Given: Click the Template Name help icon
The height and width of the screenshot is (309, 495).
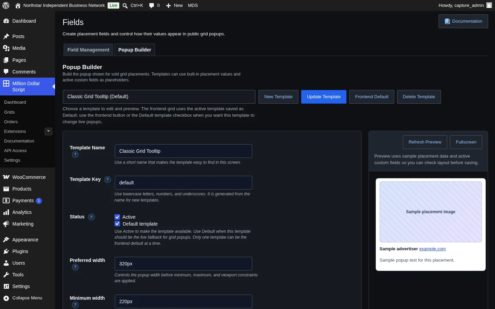Looking at the screenshot, I should [x=75, y=154].
